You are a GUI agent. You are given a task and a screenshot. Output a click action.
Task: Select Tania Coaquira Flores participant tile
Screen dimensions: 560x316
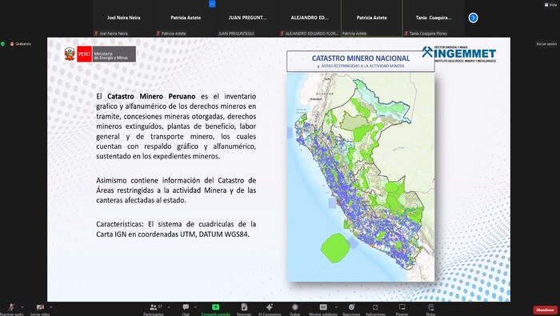tap(434, 18)
